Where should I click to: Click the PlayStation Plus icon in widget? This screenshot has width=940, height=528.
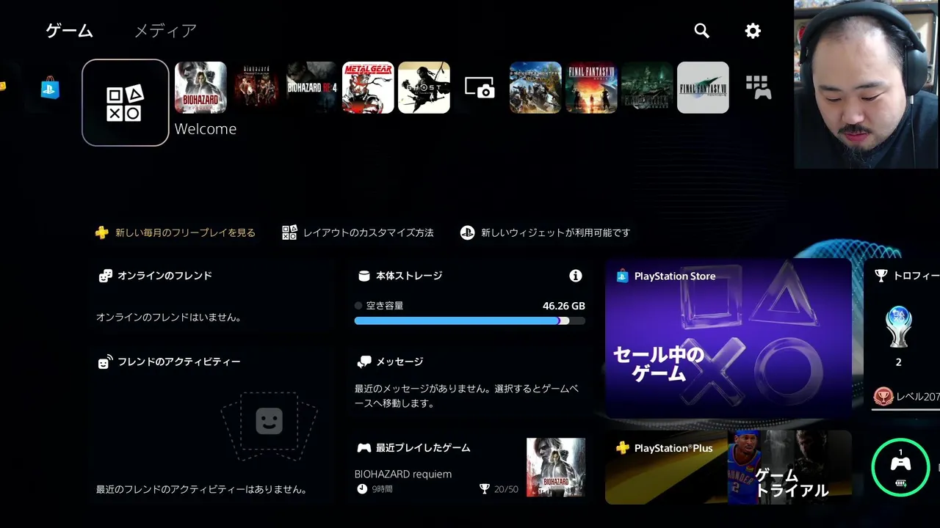pyautogui.click(x=623, y=447)
